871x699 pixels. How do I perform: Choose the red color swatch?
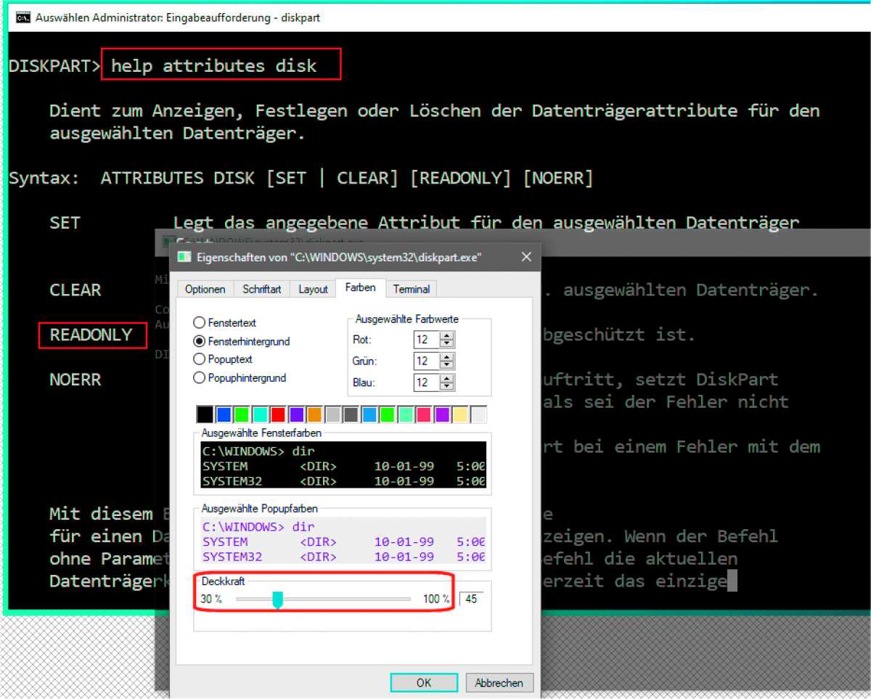coord(278,414)
